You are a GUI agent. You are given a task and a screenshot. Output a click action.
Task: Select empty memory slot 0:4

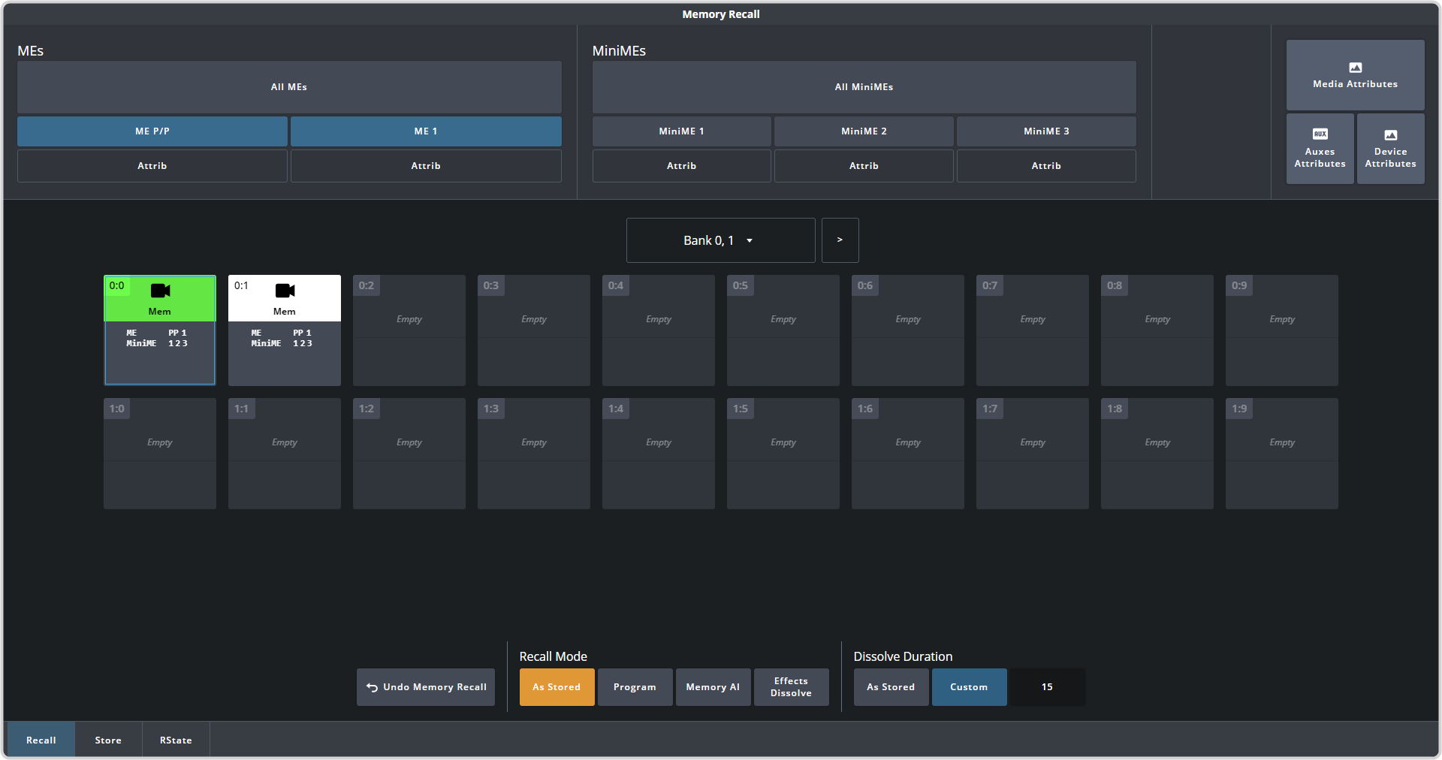[x=659, y=330]
